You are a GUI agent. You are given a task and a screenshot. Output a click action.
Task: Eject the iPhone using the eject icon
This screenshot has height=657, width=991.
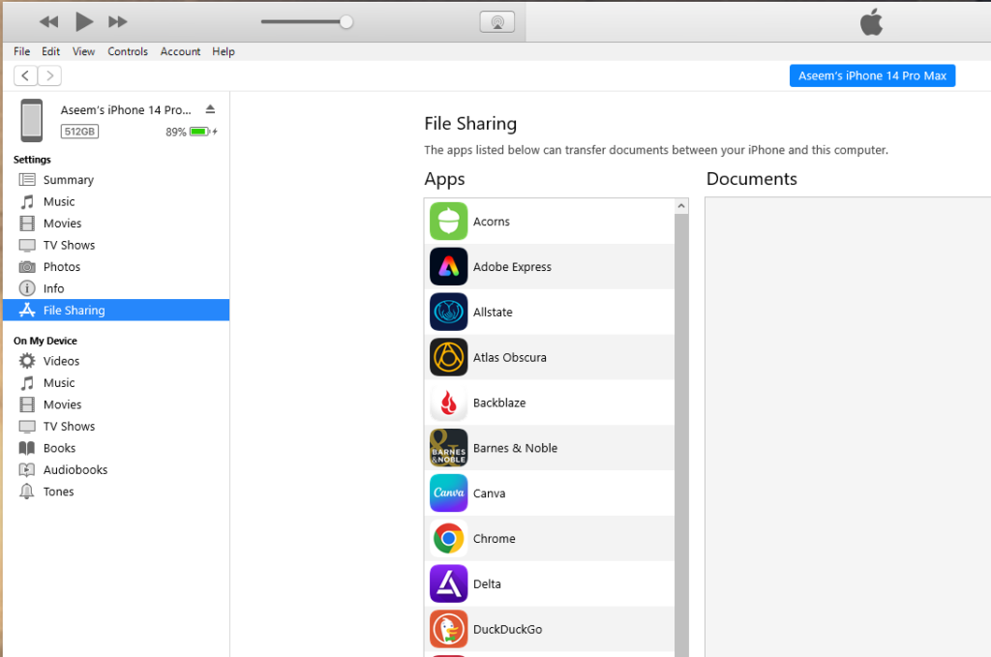(210, 109)
